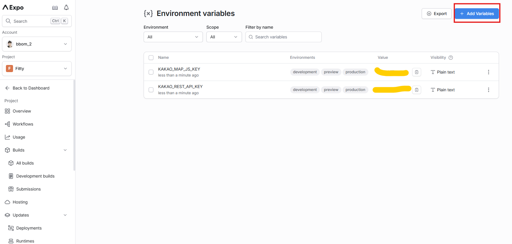Open Hosting page
This screenshot has height=244, width=512.
(x=20, y=202)
